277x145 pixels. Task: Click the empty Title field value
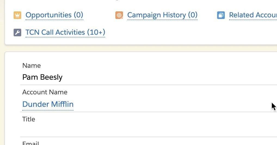[148, 130]
